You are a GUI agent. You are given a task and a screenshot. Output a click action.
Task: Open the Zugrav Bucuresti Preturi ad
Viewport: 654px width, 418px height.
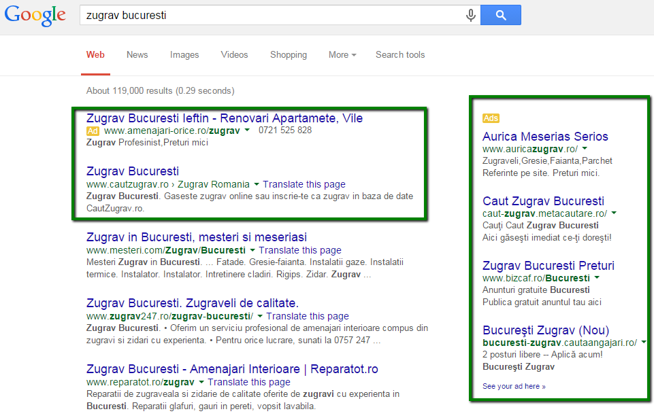[549, 266]
